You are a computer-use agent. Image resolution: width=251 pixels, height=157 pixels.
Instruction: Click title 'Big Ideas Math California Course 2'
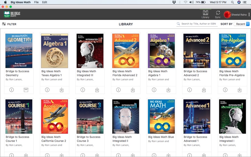54,139
